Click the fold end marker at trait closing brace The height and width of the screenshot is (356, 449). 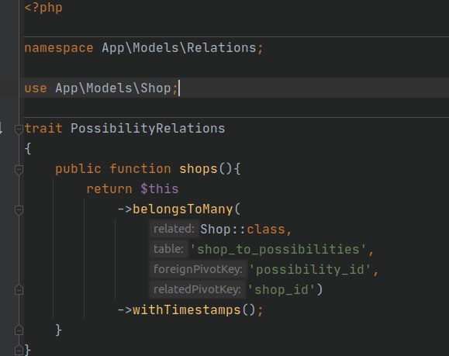point(19,351)
